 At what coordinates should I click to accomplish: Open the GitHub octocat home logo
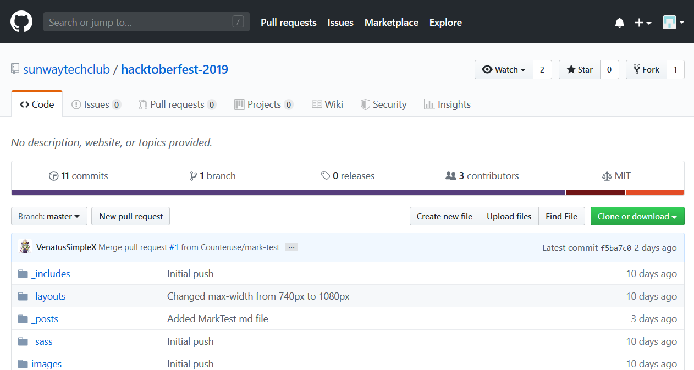[x=21, y=22]
